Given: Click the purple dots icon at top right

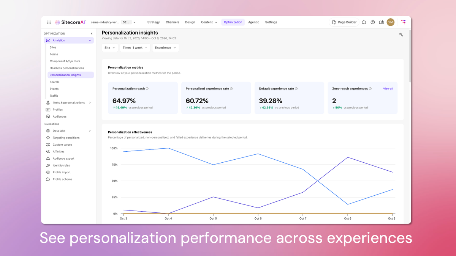Looking at the screenshot, I should point(403,22).
